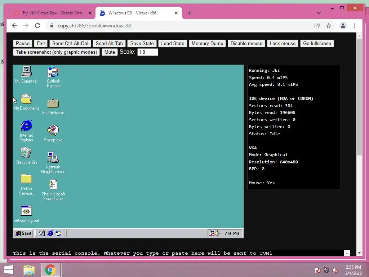
Task: Click the Exit emulator button
Action: tap(41, 44)
